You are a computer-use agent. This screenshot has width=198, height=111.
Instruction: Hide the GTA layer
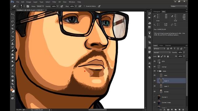click(155, 61)
